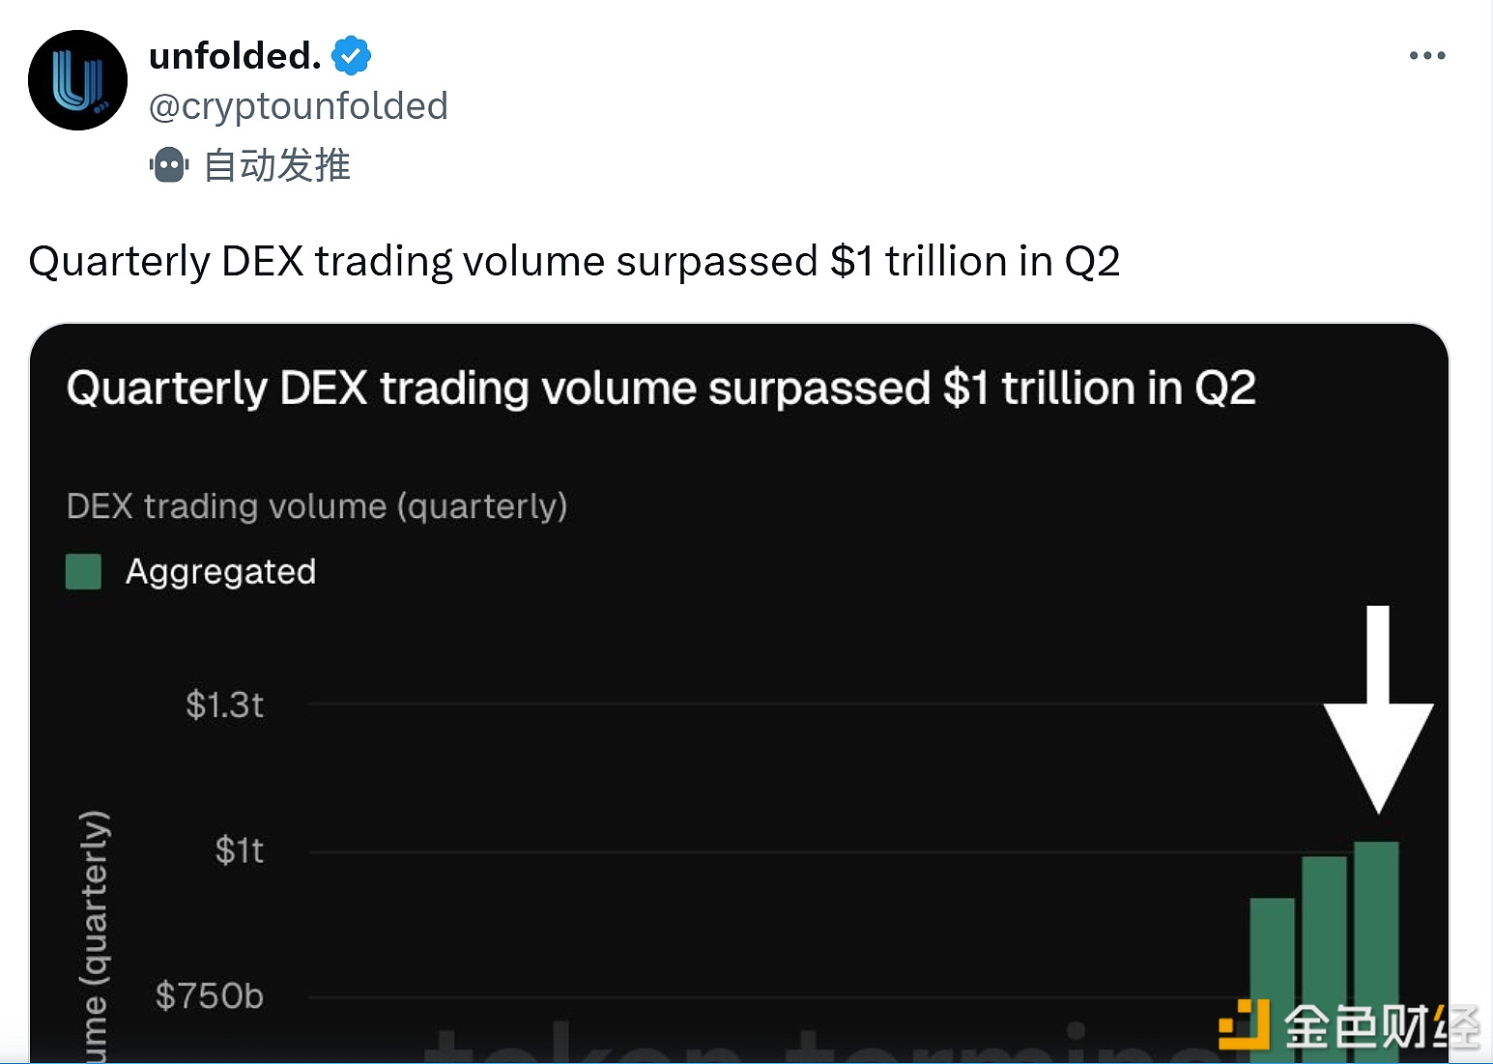Click the $750b axis label

(x=209, y=995)
